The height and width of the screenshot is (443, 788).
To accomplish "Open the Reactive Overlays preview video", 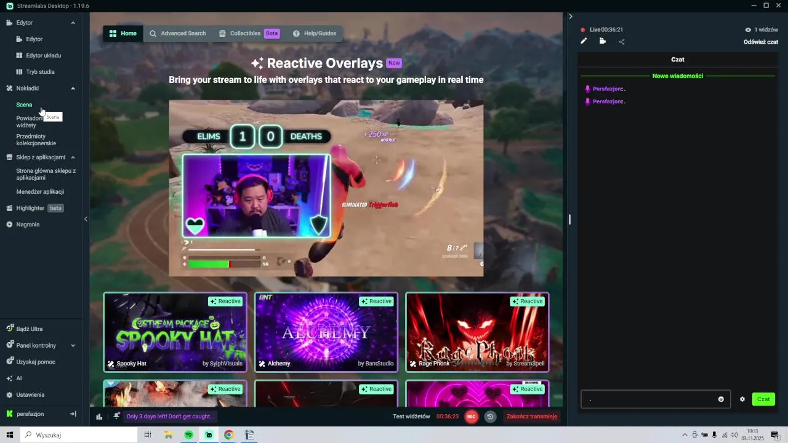I will [326, 188].
